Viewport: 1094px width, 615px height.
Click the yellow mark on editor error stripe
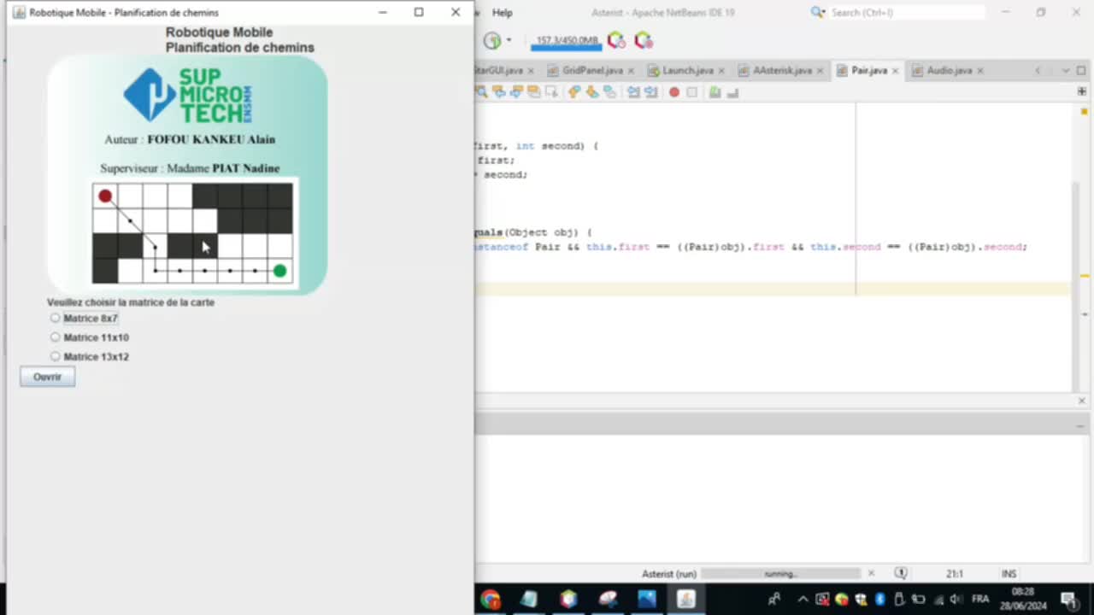[1085, 276]
